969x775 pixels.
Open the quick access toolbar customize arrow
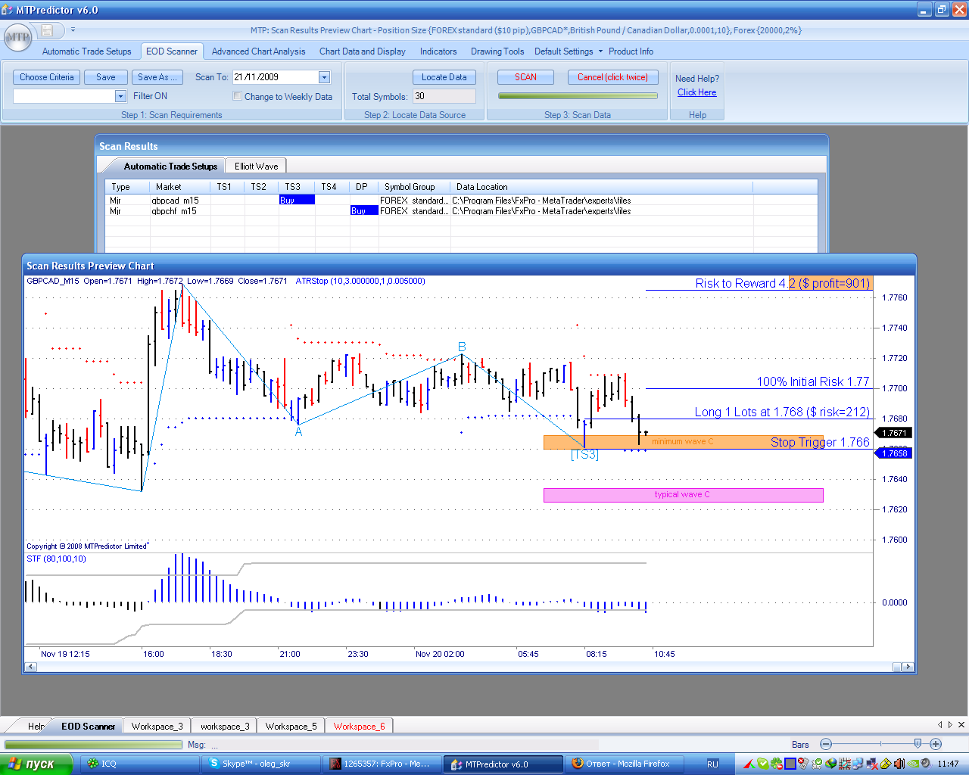coord(73,30)
